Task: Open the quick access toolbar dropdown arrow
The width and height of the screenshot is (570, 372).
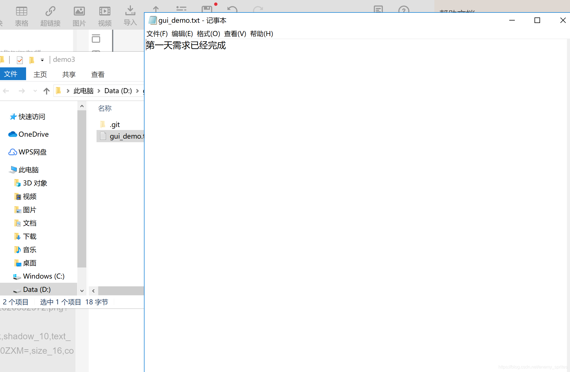Action: click(42, 60)
